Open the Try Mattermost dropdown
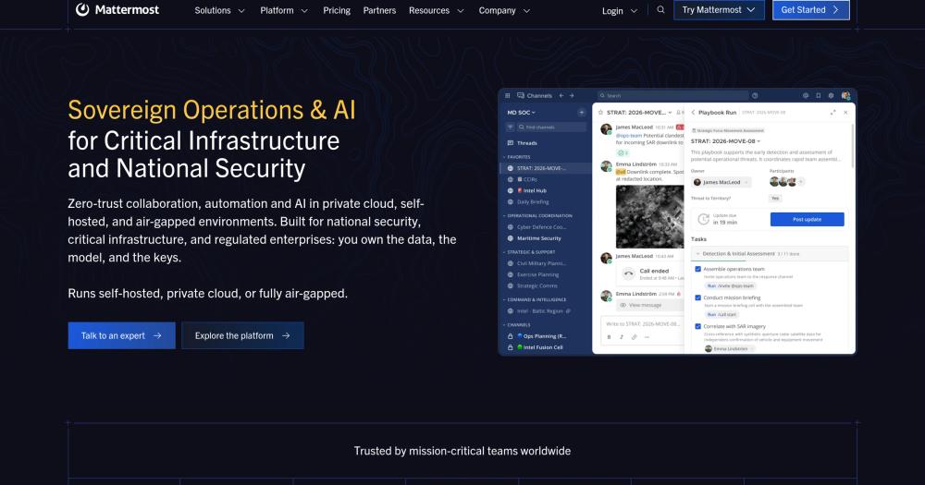The image size is (925, 485). coord(719,9)
